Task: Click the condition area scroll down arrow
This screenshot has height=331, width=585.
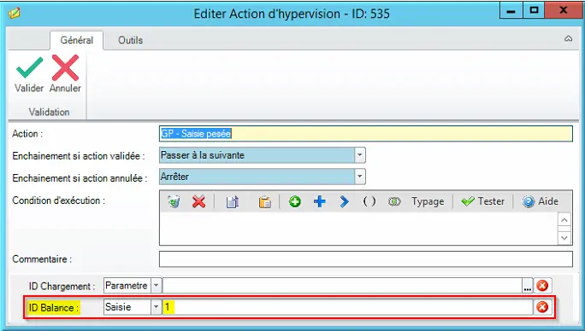Action: (564, 237)
